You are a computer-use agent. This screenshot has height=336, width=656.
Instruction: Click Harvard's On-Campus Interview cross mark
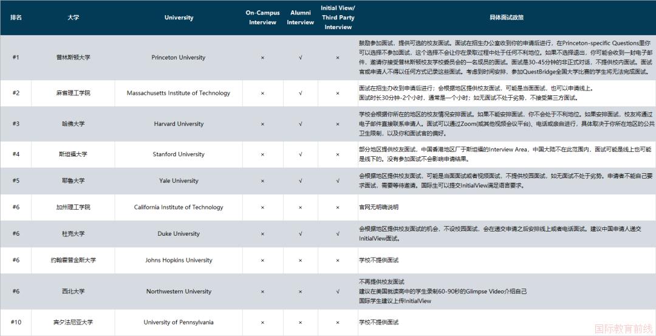(262, 124)
